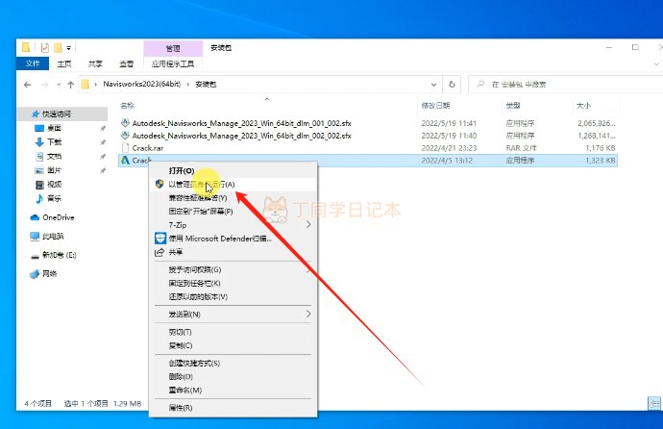Click the pin icon beside 下载
Image resolution: width=663 pixels, height=429 pixels.
(x=102, y=142)
